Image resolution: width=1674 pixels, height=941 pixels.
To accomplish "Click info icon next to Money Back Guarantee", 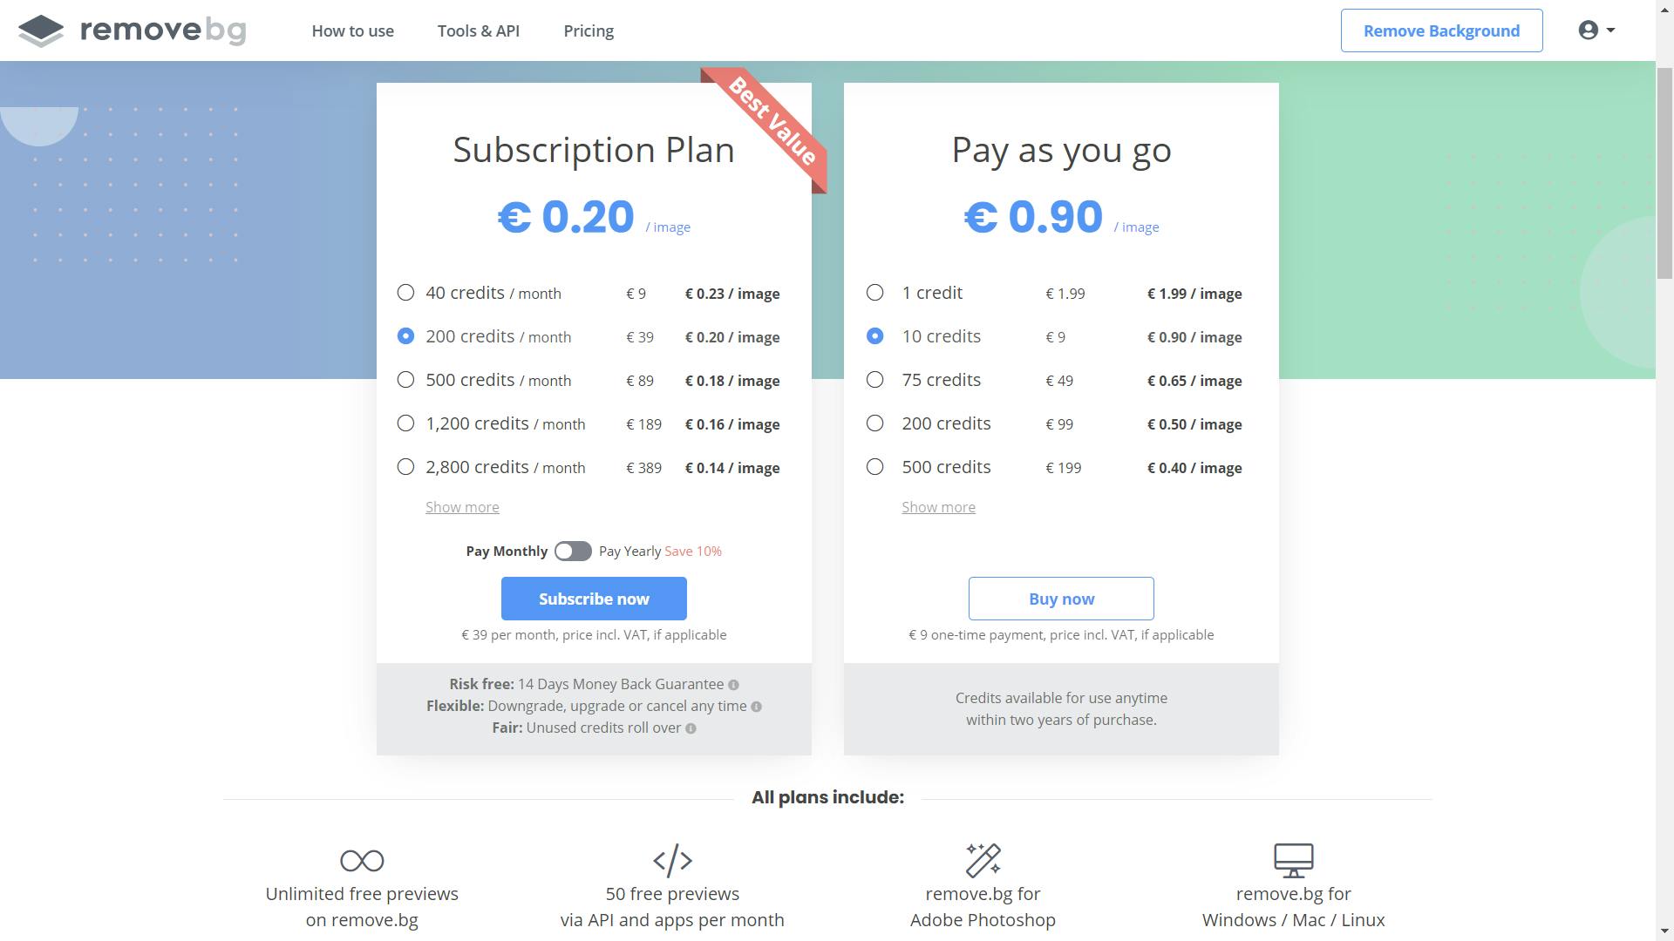I will pyautogui.click(x=733, y=685).
